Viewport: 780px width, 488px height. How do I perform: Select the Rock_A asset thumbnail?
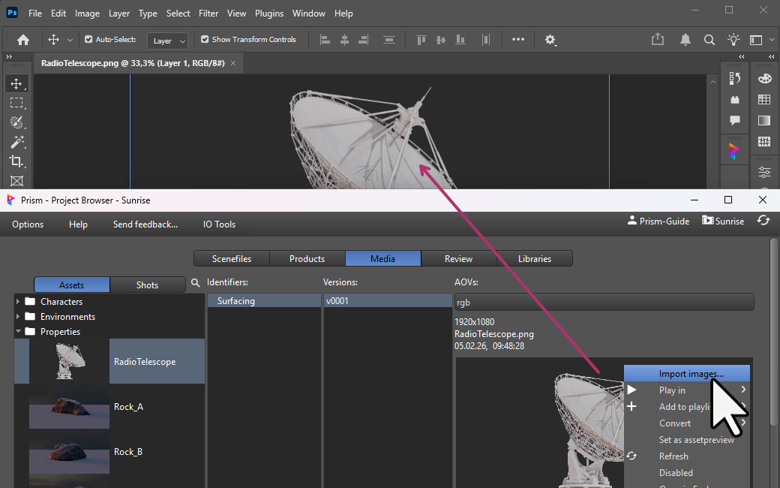(x=69, y=407)
